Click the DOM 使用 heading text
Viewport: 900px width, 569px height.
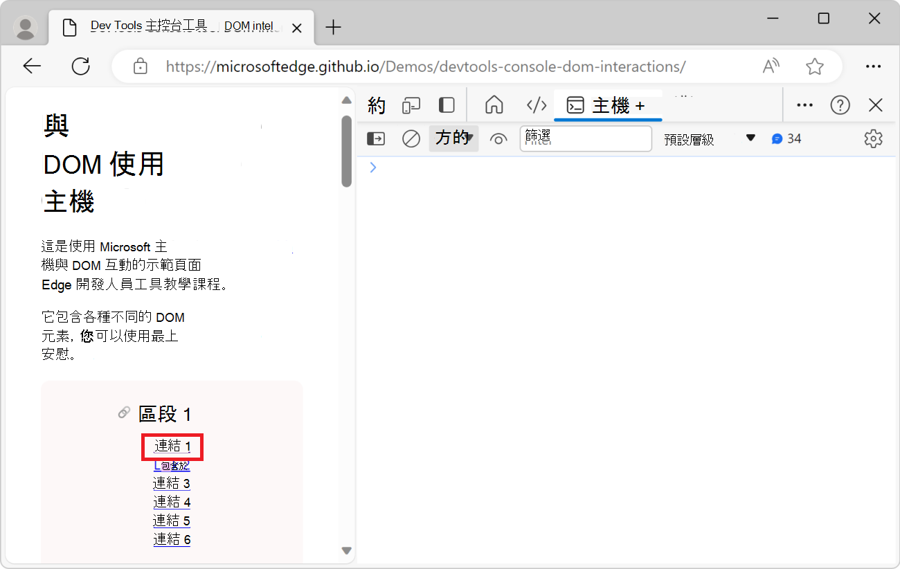coord(104,165)
